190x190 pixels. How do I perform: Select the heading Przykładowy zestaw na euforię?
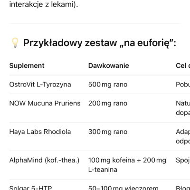tap(100, 43)
